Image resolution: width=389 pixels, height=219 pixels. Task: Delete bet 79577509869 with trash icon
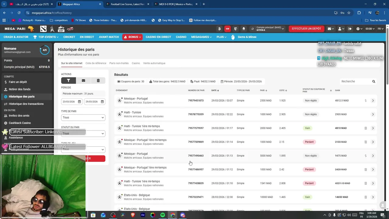366,142
